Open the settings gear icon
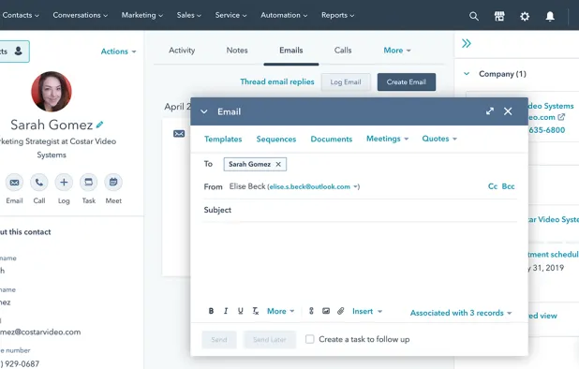 click(525, 16)
